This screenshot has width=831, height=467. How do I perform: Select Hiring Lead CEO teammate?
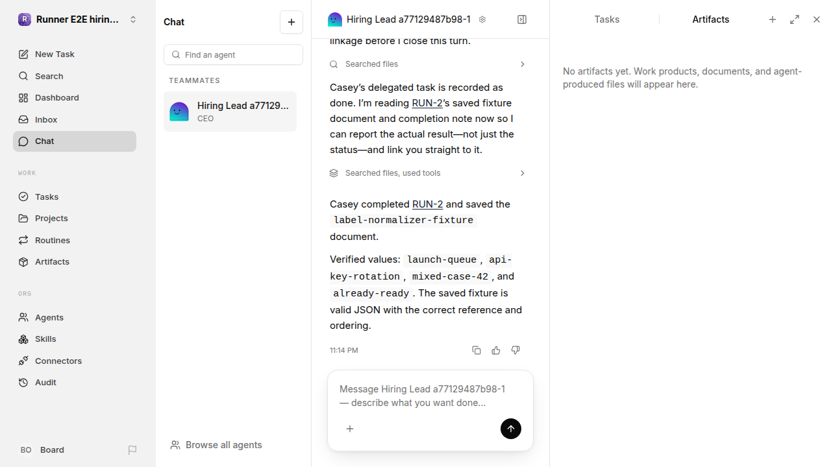click(230, 112)
